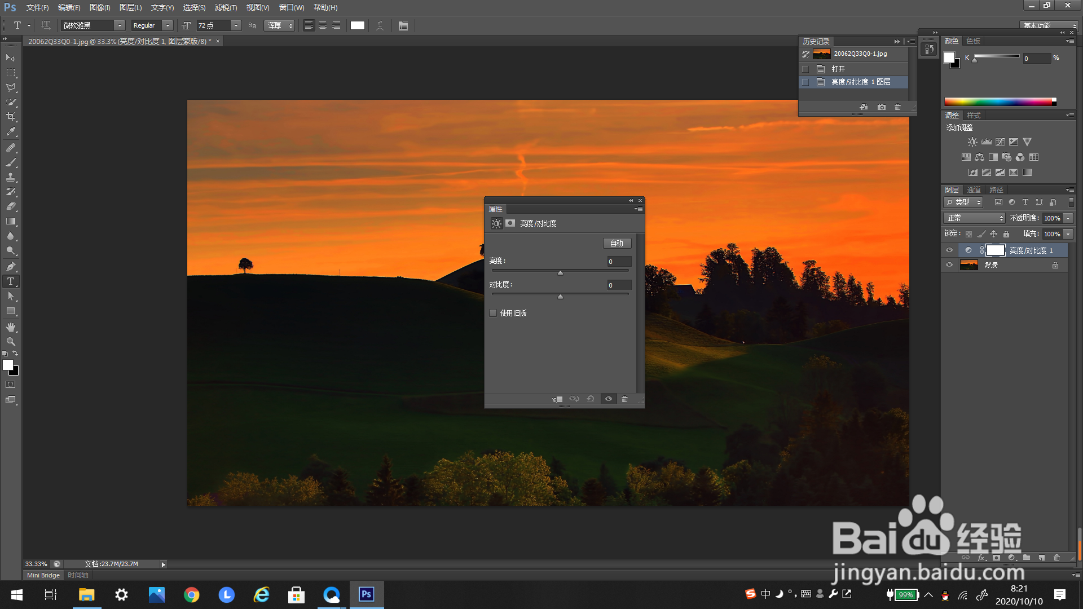The height and width of the screenshot is (609, 1083).
Task: Click the 自动 button in Properties
Action: tap(617, 243)
